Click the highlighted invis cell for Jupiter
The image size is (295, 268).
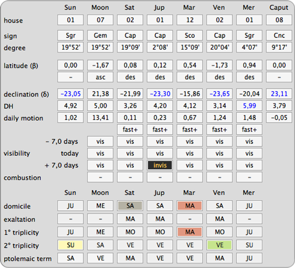(x=160, y=165)
